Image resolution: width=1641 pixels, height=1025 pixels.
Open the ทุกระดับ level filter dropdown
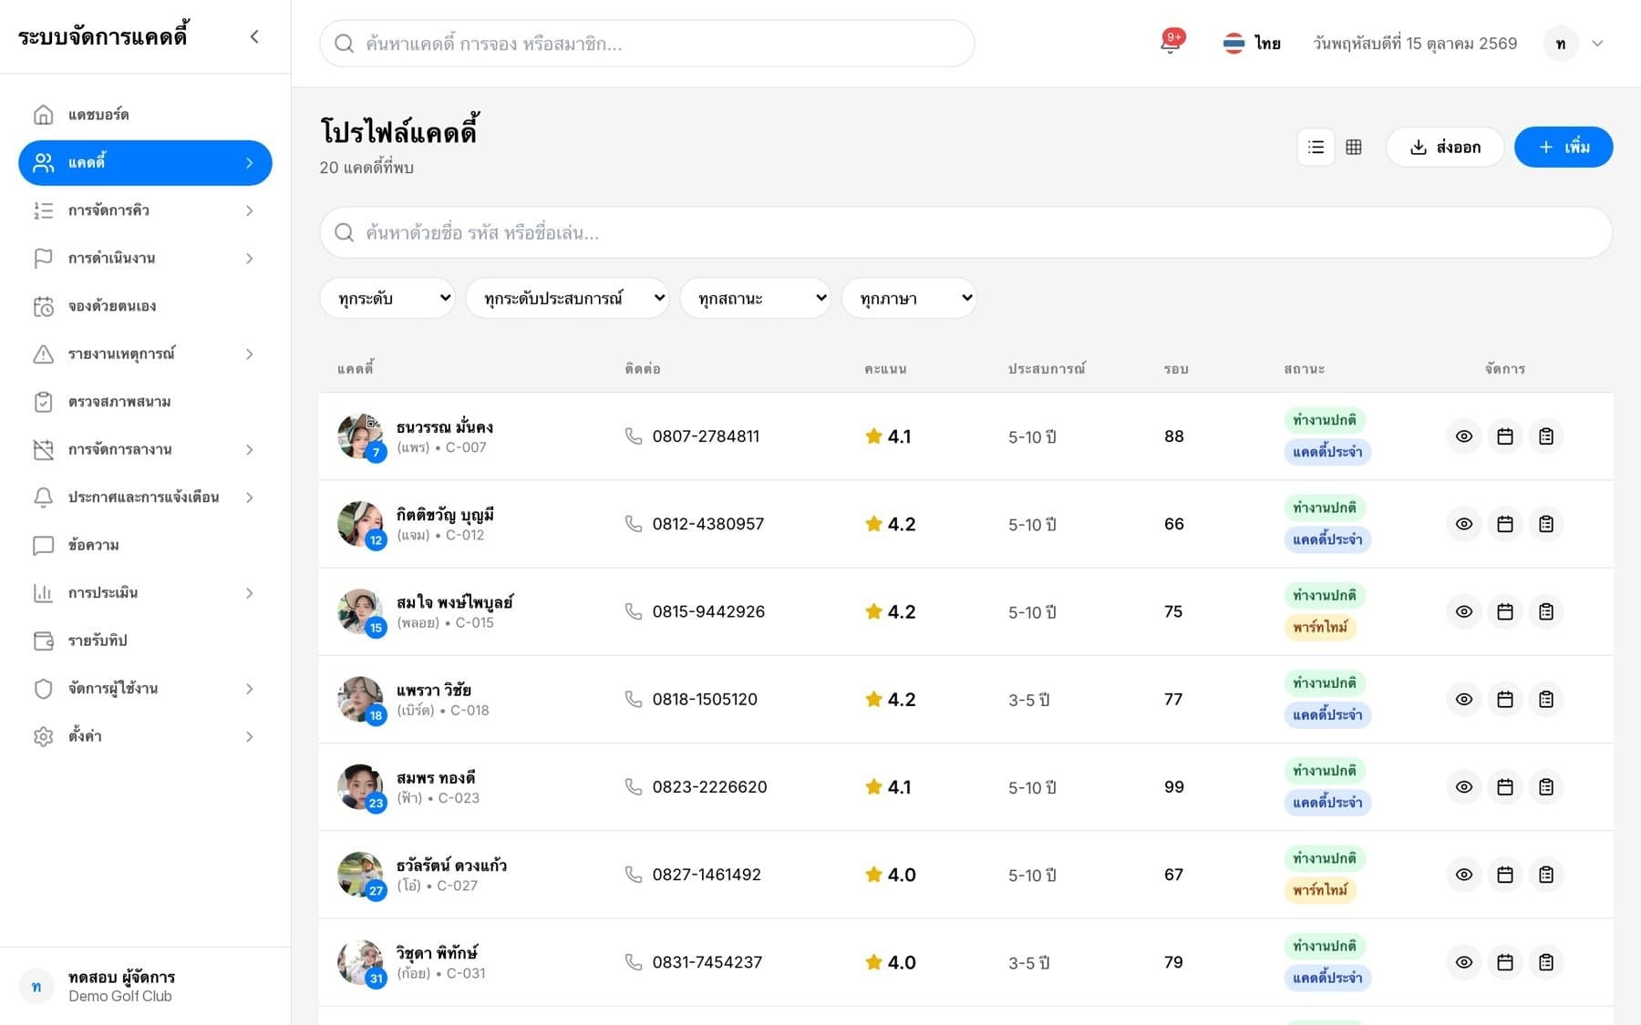(x=387, y=298)
